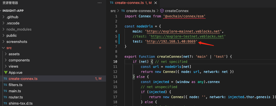Viewport: 276px width, 106px height.
Task: Expand the .github folder
Action: tap(12, 17)
